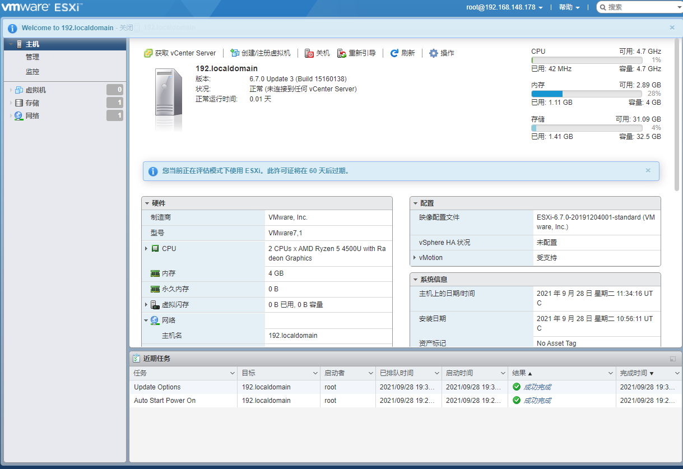Select the Update Options task row

click(x=406, y=387)
